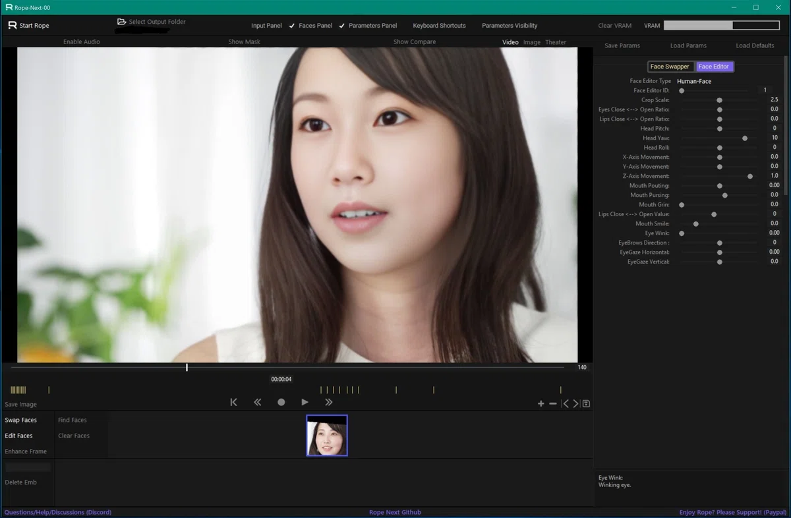The width and height of the screenshot is (791, 518).
Task: Click Load Defaults
Action: pyautogui.click(x=755, y=45)
